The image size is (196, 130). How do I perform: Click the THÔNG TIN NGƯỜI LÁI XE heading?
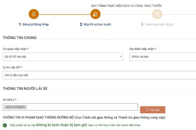tap(25, 89)
